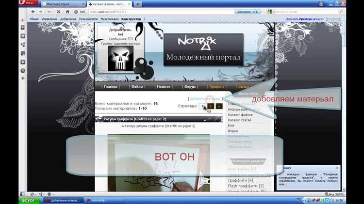The height and width of the screenshot is (204, 364).
Task: Open the Мультимедиа admin menu
Action: click(x=110, y=19)
